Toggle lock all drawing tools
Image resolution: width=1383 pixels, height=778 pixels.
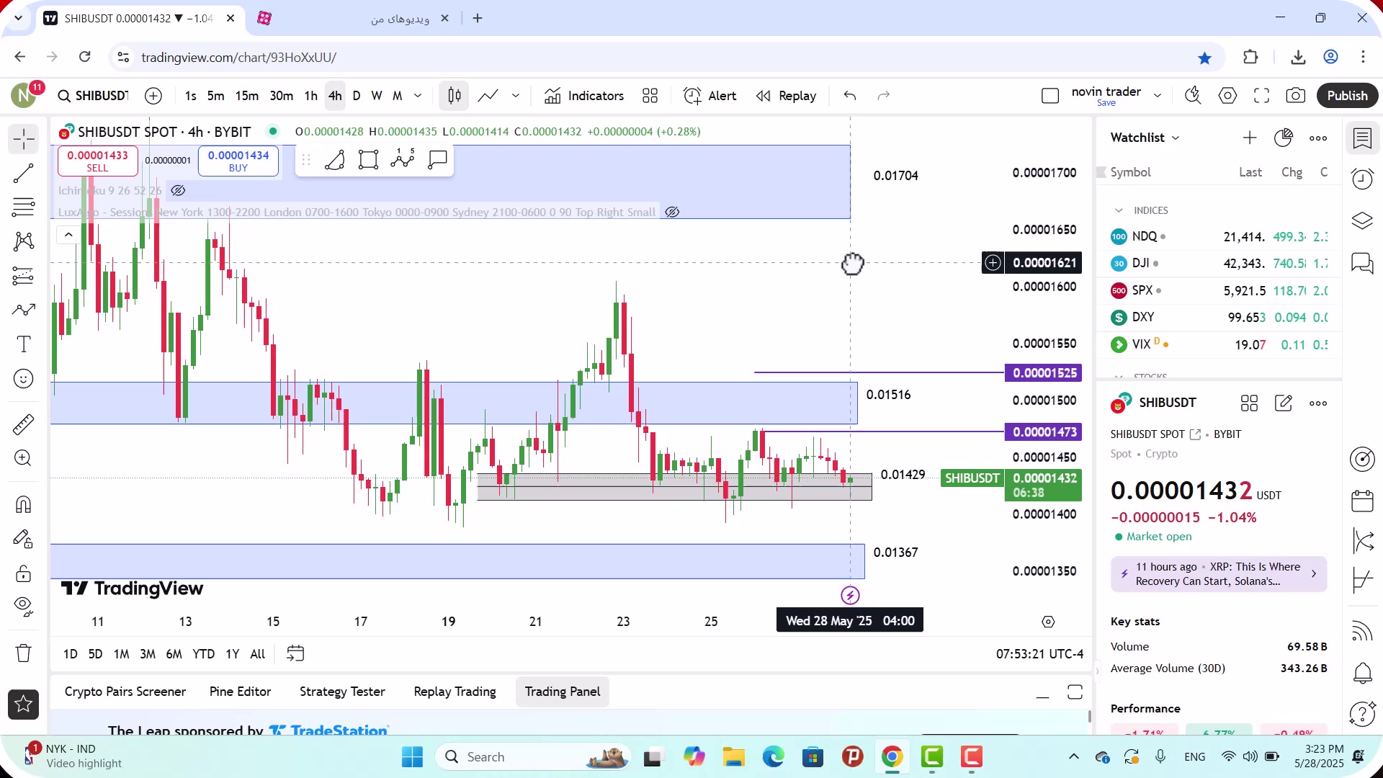click(x=23, y=573)
